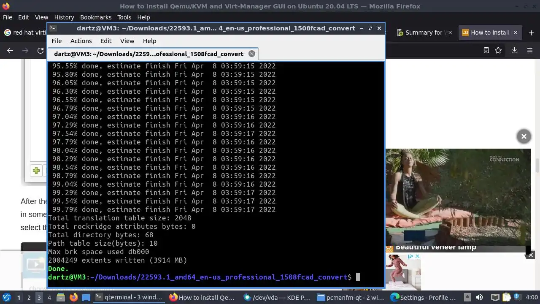
Task: Toggle Firefox reader view
Action: (486, 50)
